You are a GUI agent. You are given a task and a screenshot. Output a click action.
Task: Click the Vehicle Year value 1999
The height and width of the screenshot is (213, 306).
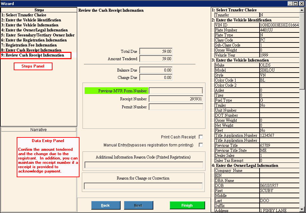(x=280, y=55)
